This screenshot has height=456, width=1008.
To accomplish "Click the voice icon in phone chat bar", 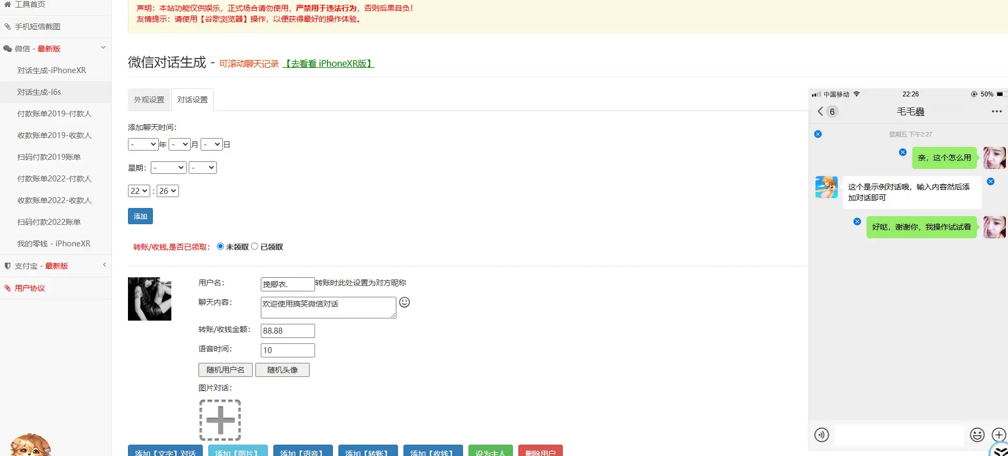I will pyautogui.click(x=821, y=435).
